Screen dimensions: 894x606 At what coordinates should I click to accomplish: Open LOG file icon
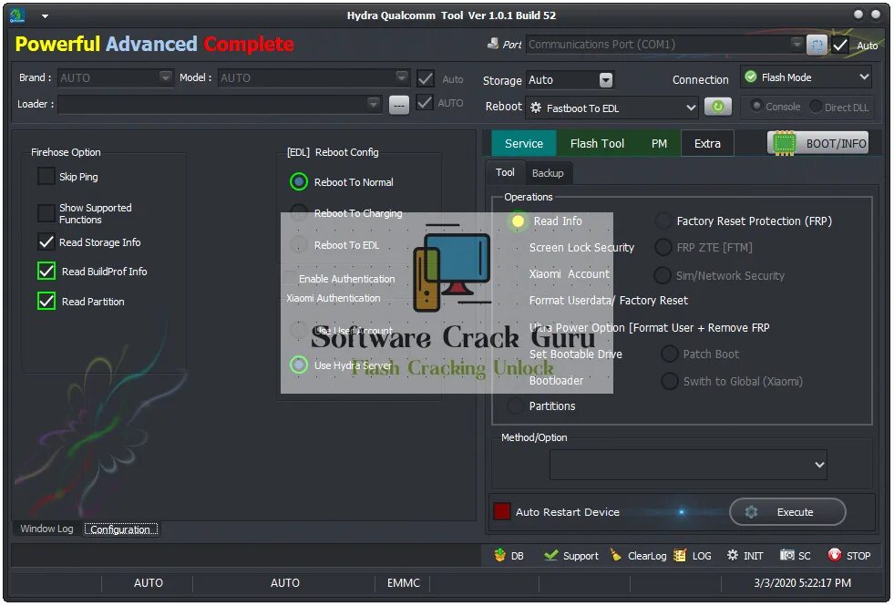click(x=680, y=555)
